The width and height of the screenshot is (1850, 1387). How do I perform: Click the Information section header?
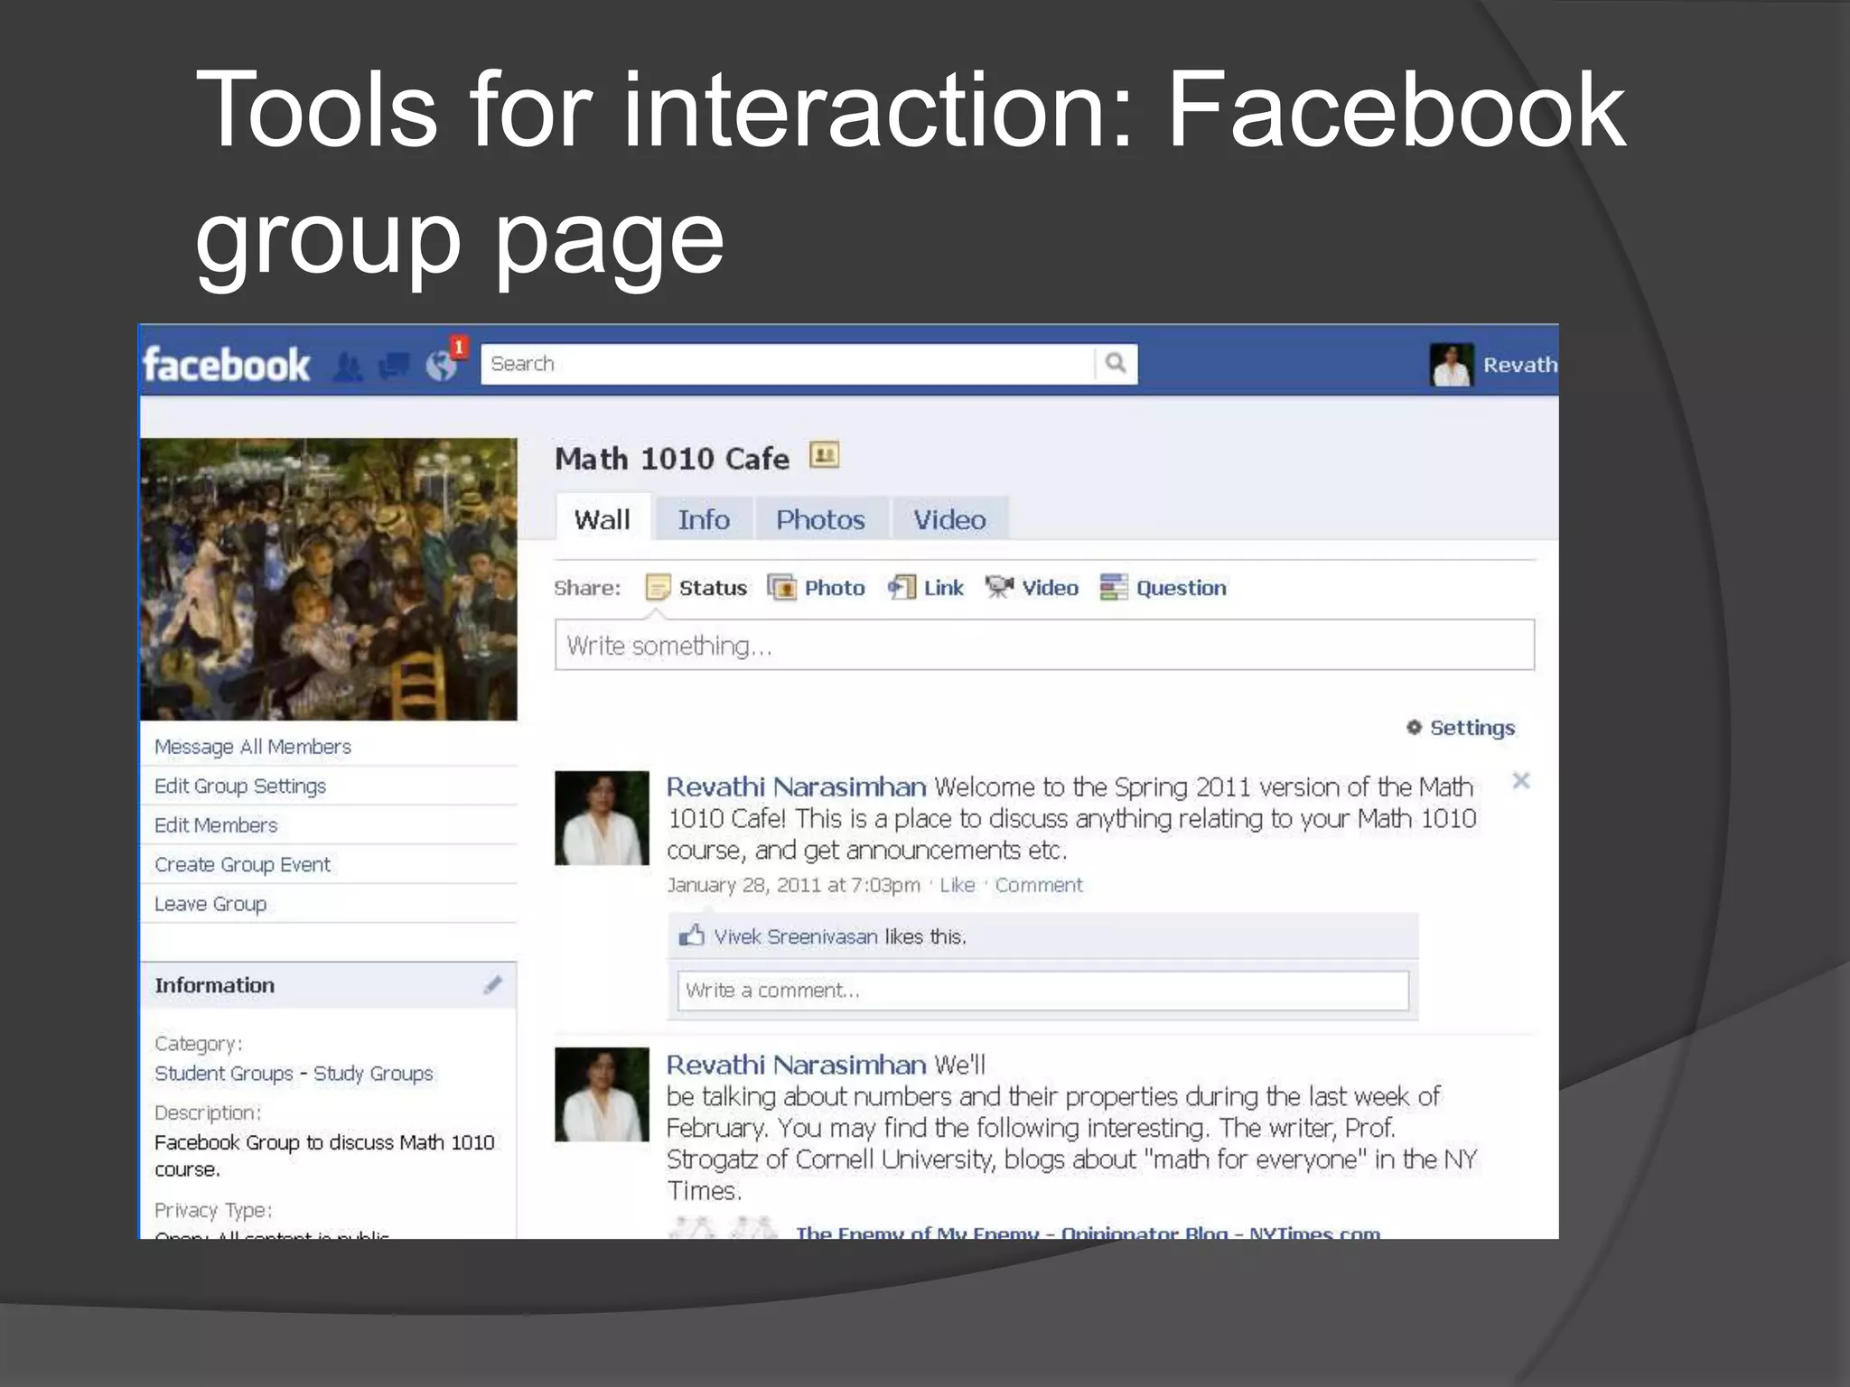click(329, 985)
